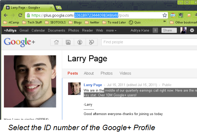Select the Posts profile tab
Screen dimensions: 197x133
click(73, 73)
